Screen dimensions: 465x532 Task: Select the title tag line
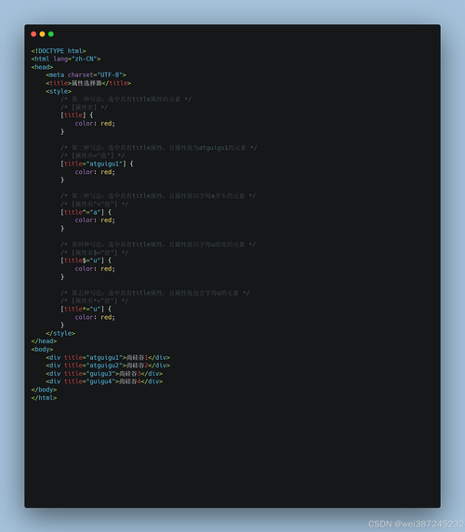(x=88, y=83)
